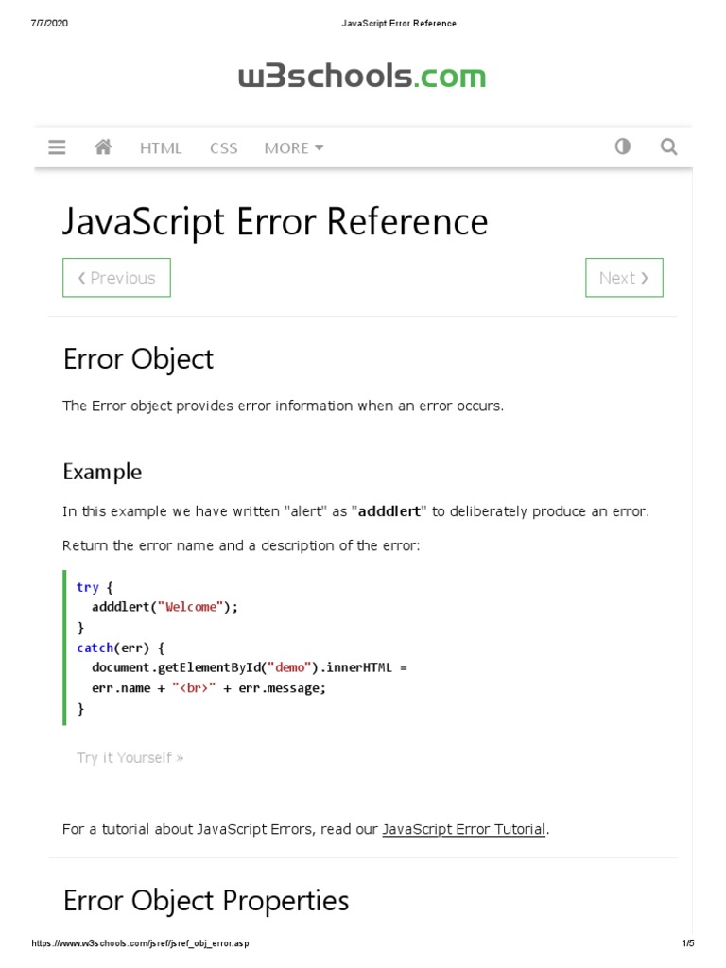
Task: Open the CSS menu item
Action: coord(224,147)
